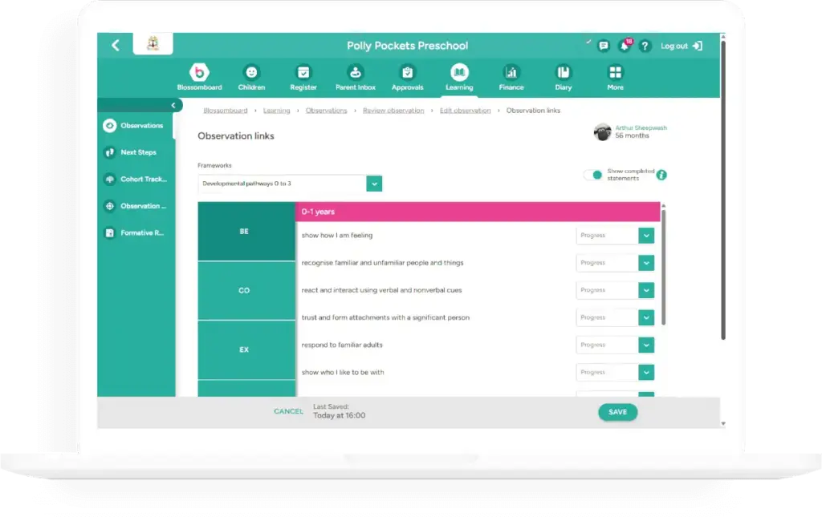The image size is (822, 517).
Task: Open the chat messages icon
Action: point(604,46)
